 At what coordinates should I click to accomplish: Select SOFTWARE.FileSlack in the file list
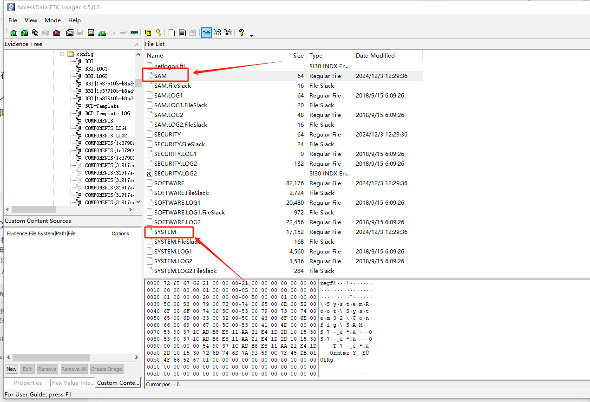283,193
